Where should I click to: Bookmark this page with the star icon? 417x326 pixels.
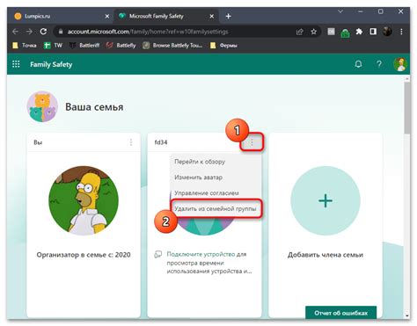[313, 32]
